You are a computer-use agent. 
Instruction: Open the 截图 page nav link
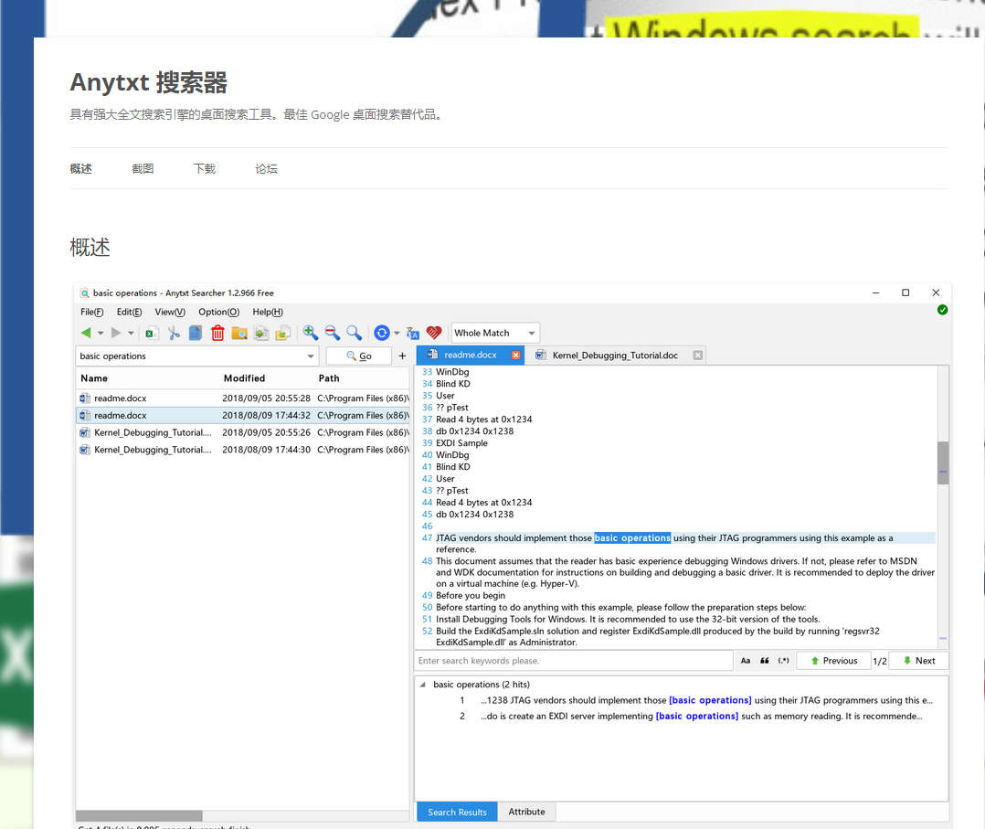pyautogui.click(x=143, y=168)
